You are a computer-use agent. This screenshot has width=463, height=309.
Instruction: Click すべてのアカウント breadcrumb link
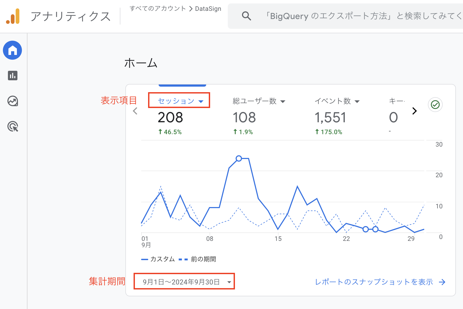tap(158, 8)
